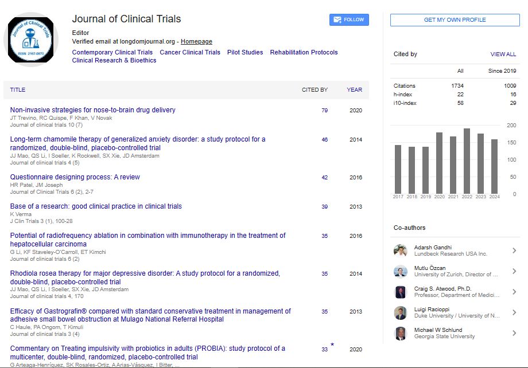Click View All in Cited by section
This screenshot has width=528, height=368.
point(503,54)
